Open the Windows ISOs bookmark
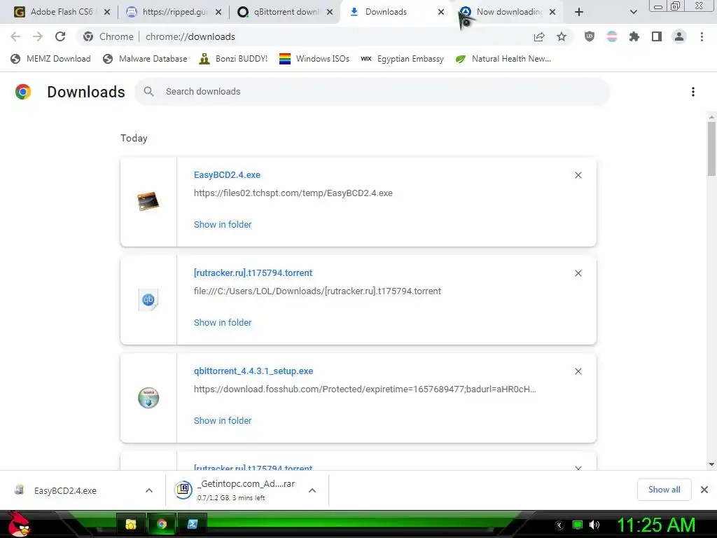 coord(314,59)
